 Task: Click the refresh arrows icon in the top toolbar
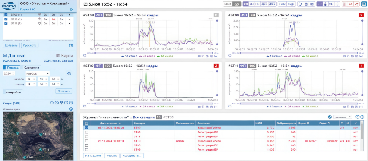click(300, 4)
